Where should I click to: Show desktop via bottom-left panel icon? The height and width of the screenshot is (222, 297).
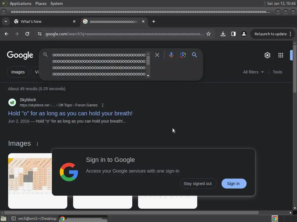(x=3, y=219)
